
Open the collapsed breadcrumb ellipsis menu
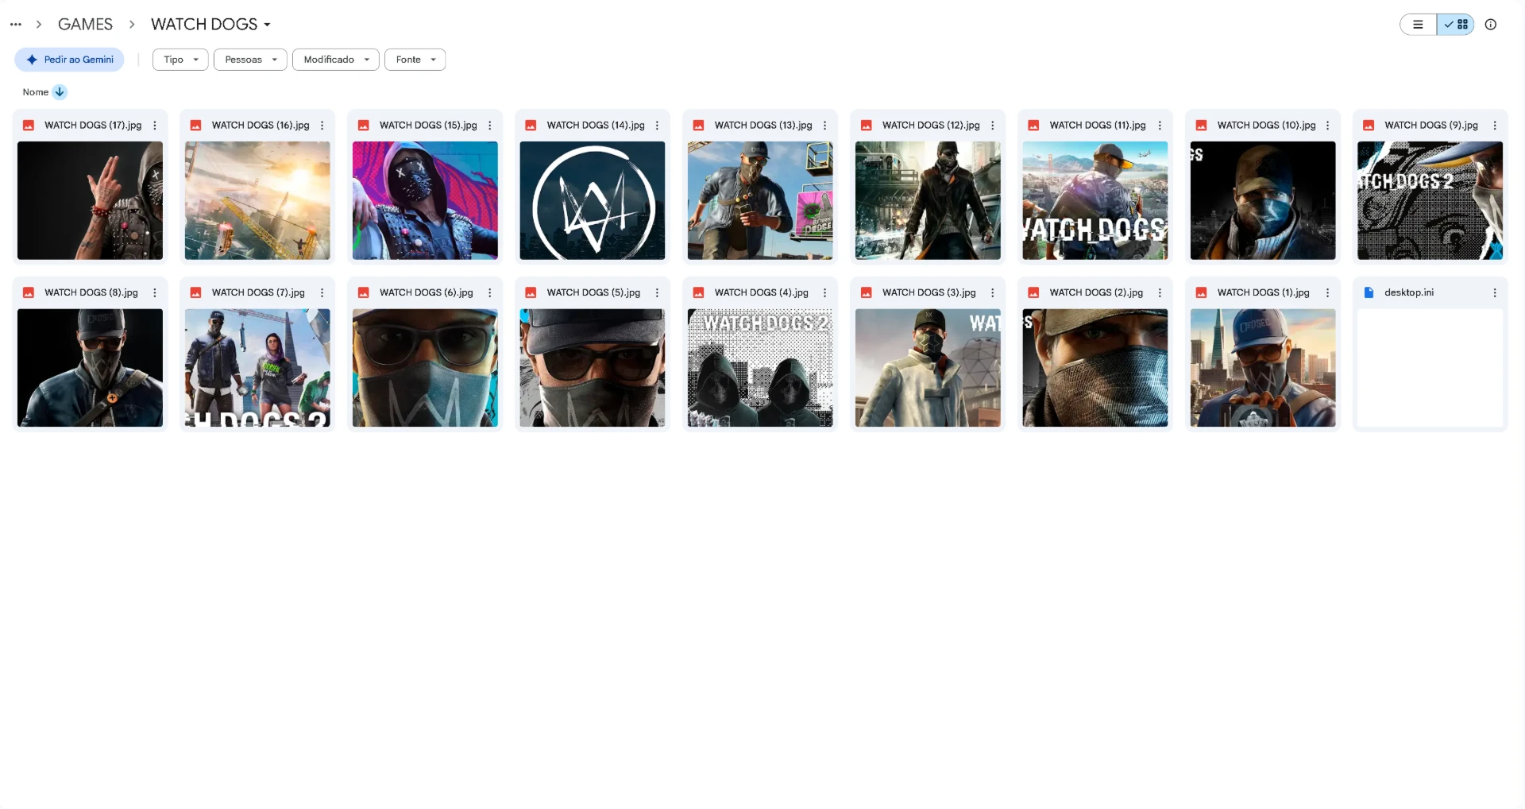coord(16,25)
